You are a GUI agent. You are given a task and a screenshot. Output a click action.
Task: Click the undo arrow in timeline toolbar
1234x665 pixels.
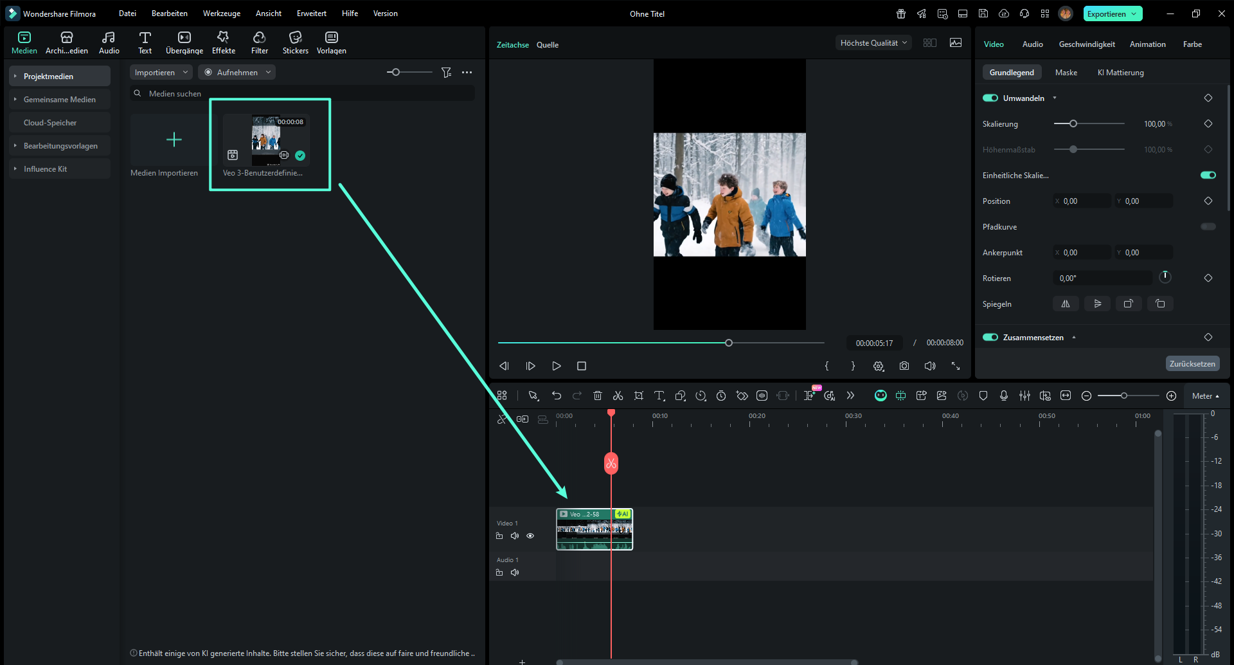point(557,396)
